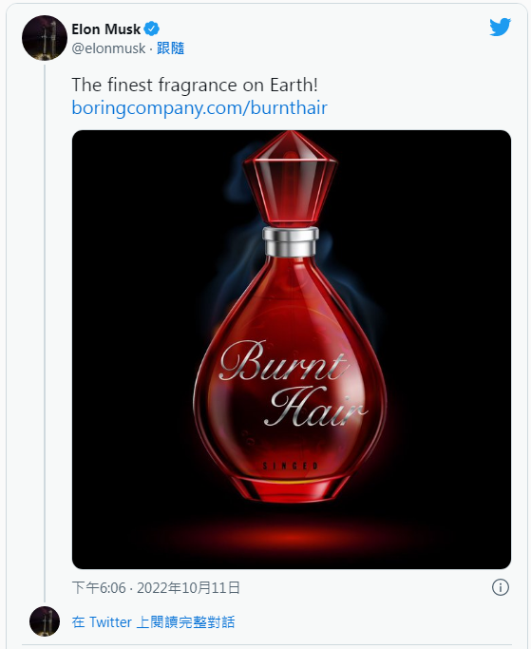Click the red bottle cap in image
The image size is (531, 649).
291,179
